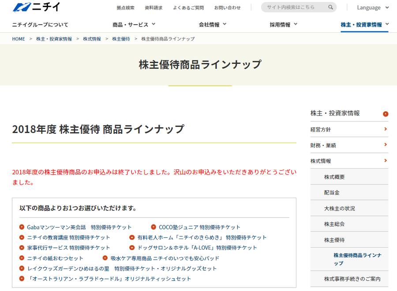397x291 pixels.
Task: Click the Nichii logo in the header
Action: (x=36, y=7)
